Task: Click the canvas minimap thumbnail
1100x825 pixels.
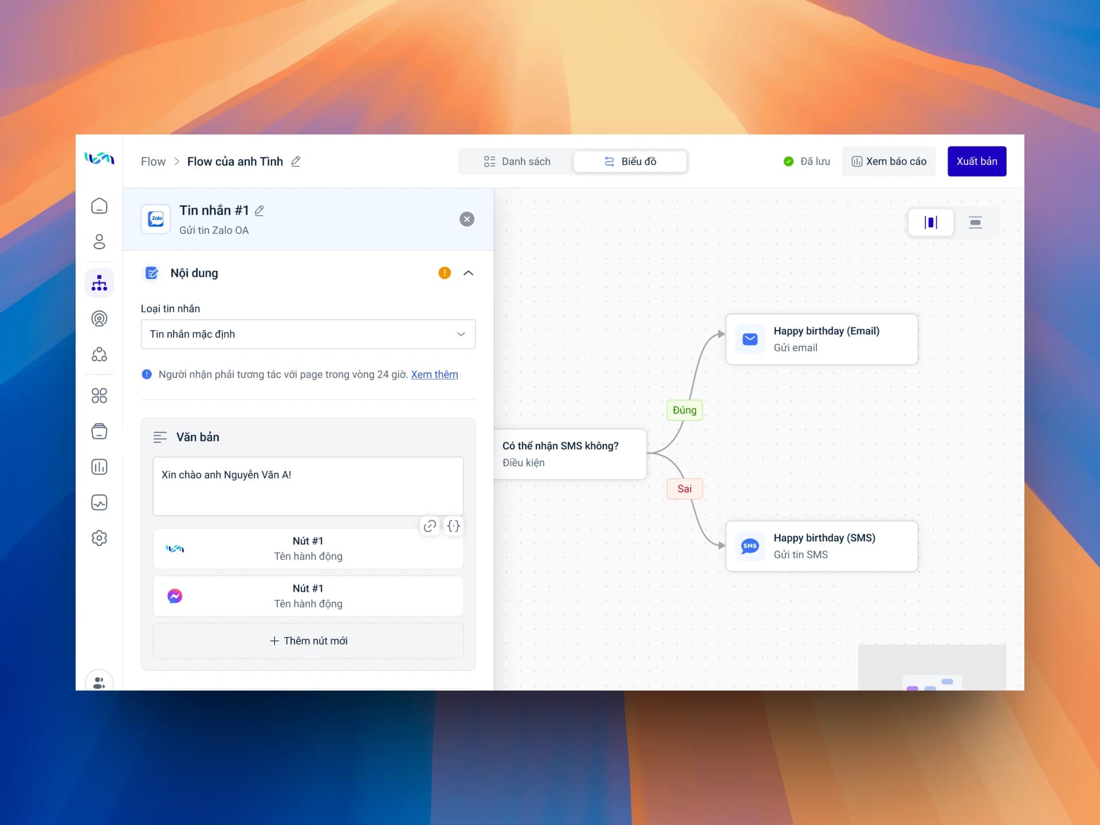Action: (932, 667)
